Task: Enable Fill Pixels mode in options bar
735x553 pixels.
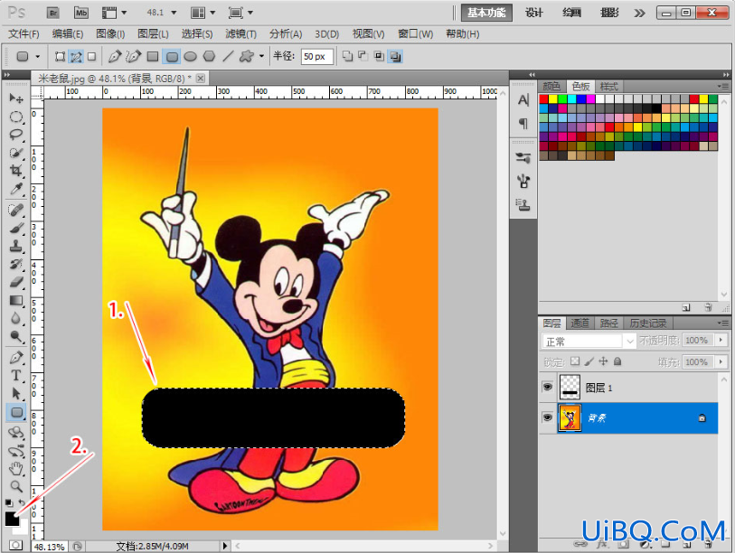Action: (x=92, y=57)
